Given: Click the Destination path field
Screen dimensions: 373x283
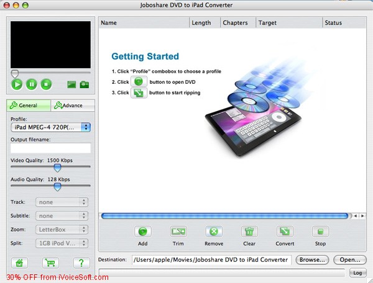Looking at the screenshot, I should click(211, 260).
